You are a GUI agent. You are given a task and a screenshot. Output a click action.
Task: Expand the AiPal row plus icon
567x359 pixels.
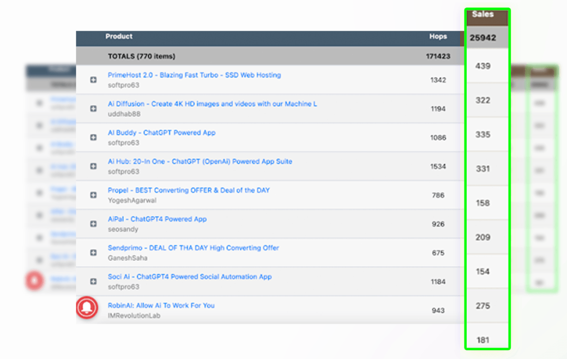point(93,224)
